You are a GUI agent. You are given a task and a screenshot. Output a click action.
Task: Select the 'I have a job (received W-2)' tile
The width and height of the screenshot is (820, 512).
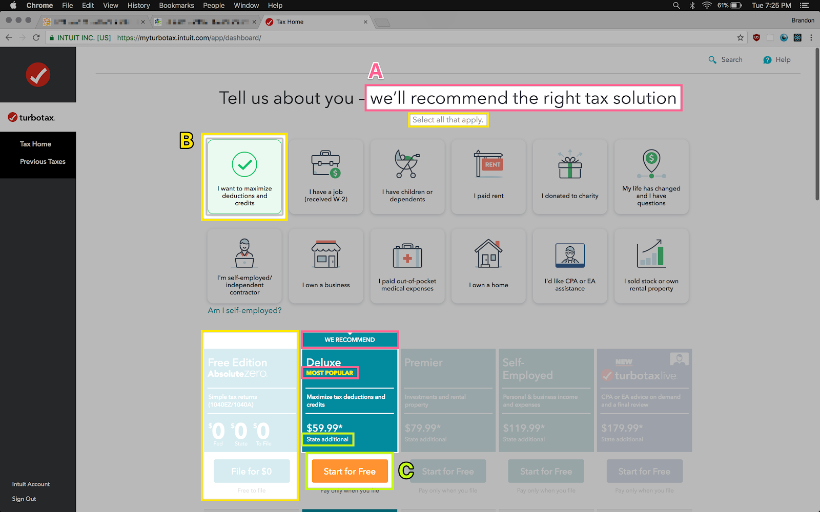coord(326,177)
